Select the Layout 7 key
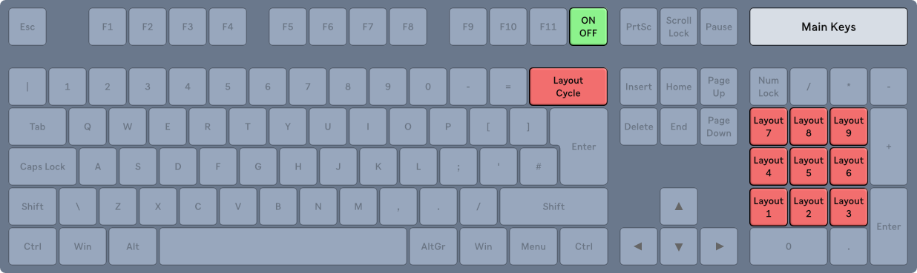Viewport: 917px width, 273px height. click(x=769, y=127)
